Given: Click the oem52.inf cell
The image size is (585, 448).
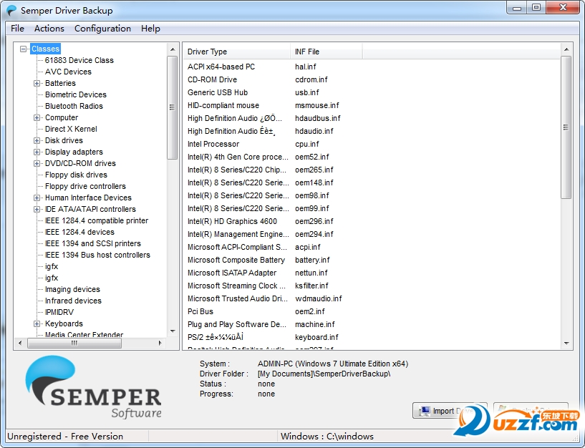Looking at the screenshot, I should click(x=312, y=157).
